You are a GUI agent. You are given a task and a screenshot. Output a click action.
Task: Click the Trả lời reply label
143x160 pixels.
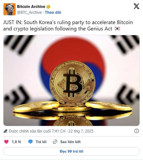41,142
